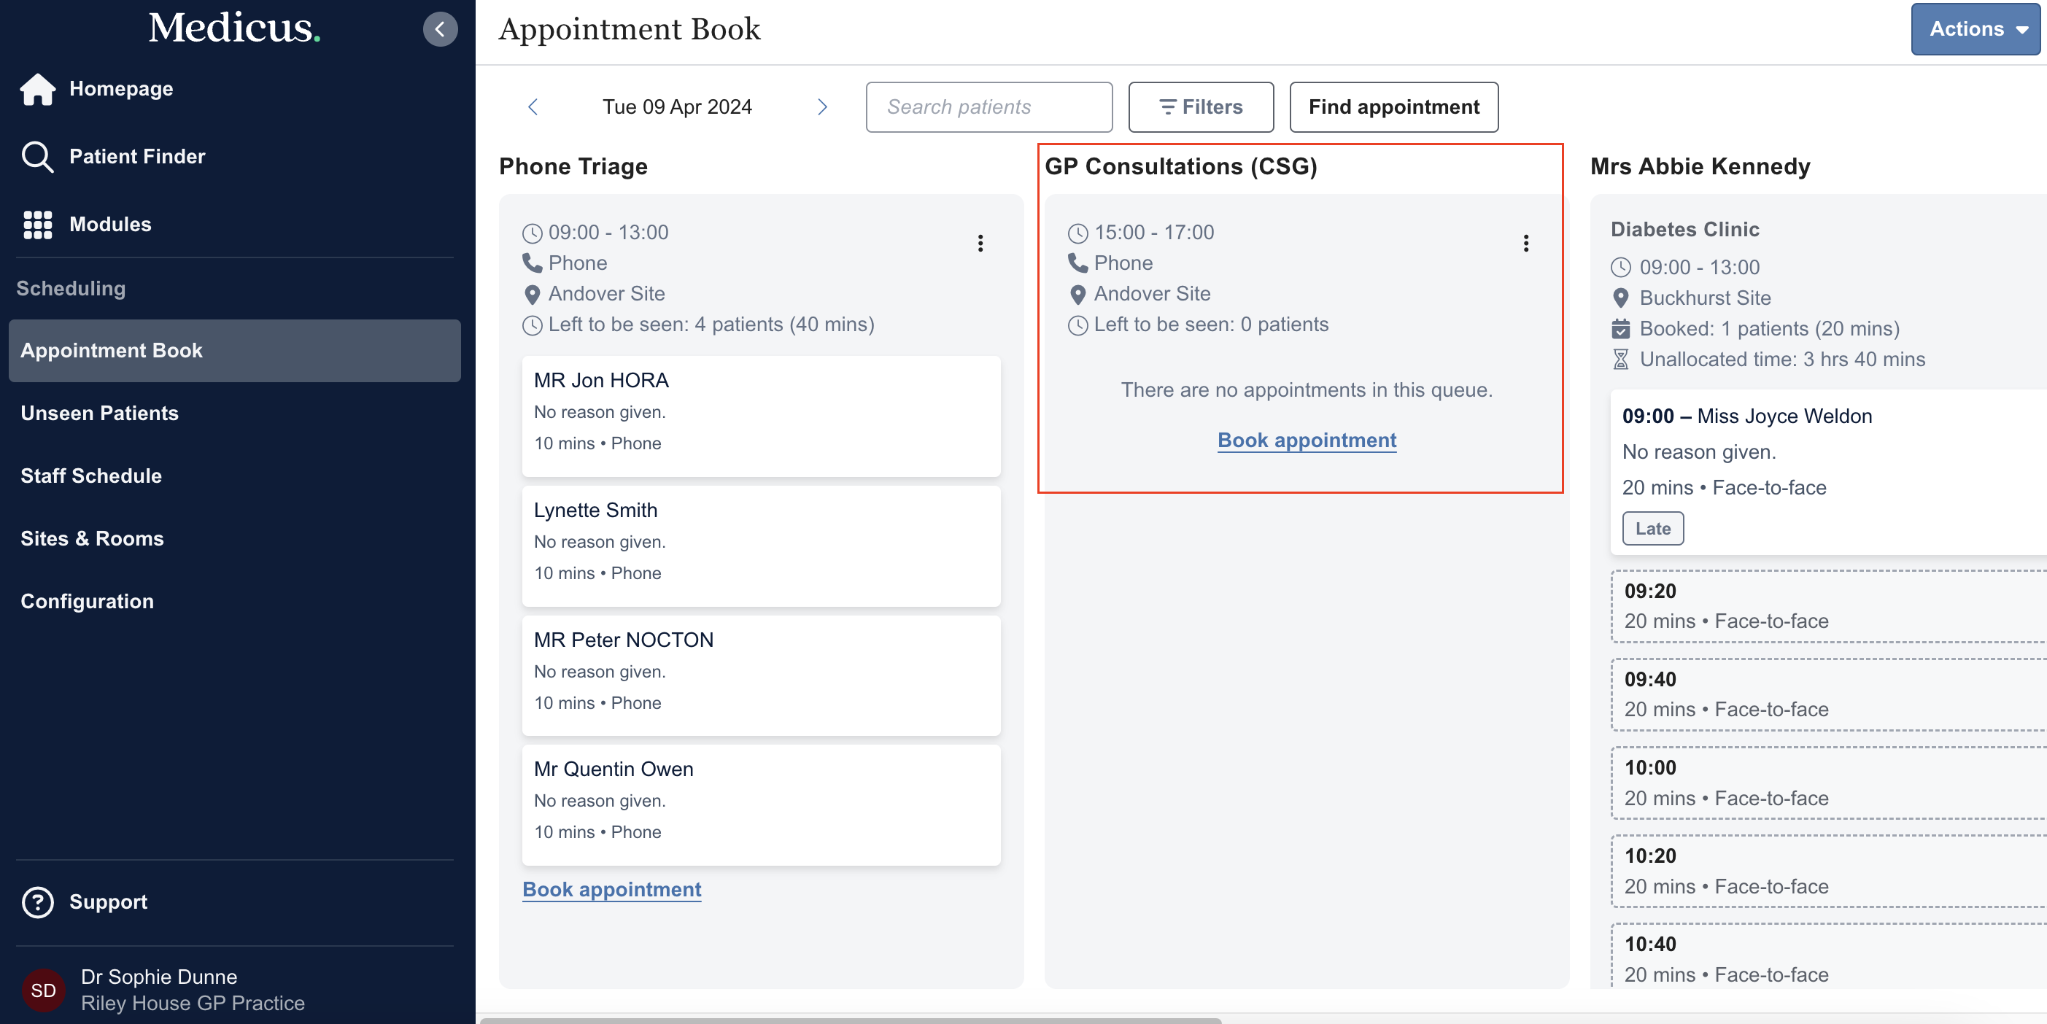
Task: Open Unseen Patients menu item
Action: [x=99, y=413]
